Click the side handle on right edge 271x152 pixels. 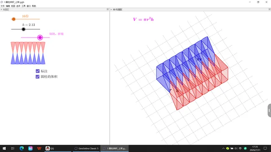269,110
